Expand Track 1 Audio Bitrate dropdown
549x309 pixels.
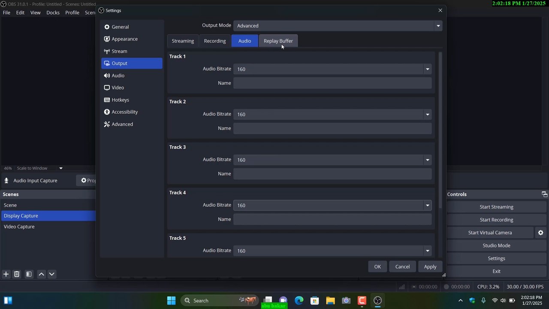pos(427,69)
